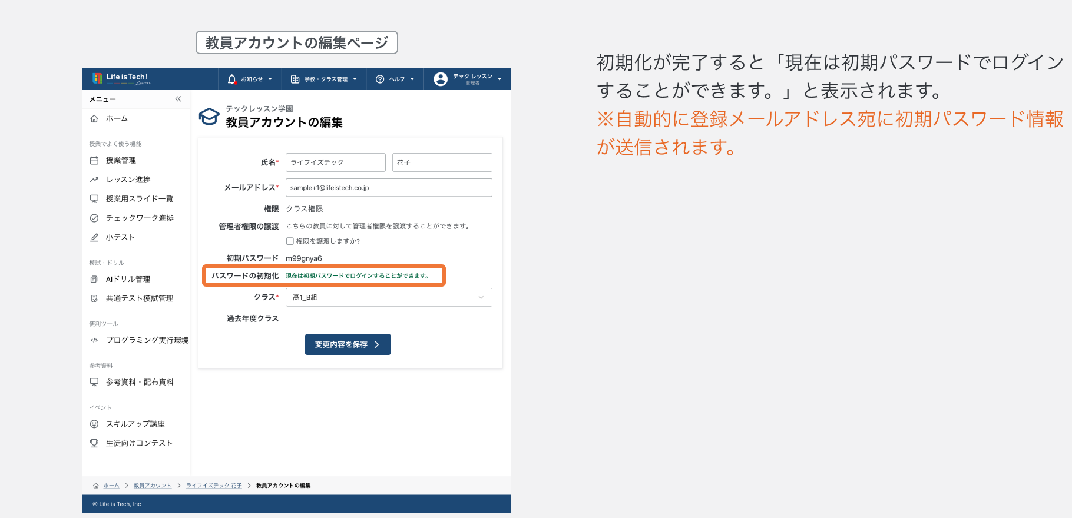Viewport: 1072px width, 518px height.
Task: Open 学校・クラス管理 dropdown menu
Action: (x=324, y=79)
